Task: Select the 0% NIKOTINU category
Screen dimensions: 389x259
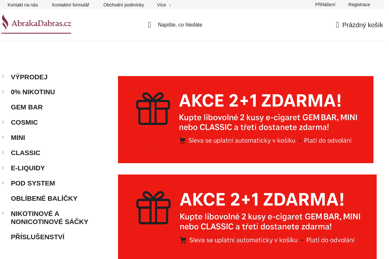Action: coord(33,92)
